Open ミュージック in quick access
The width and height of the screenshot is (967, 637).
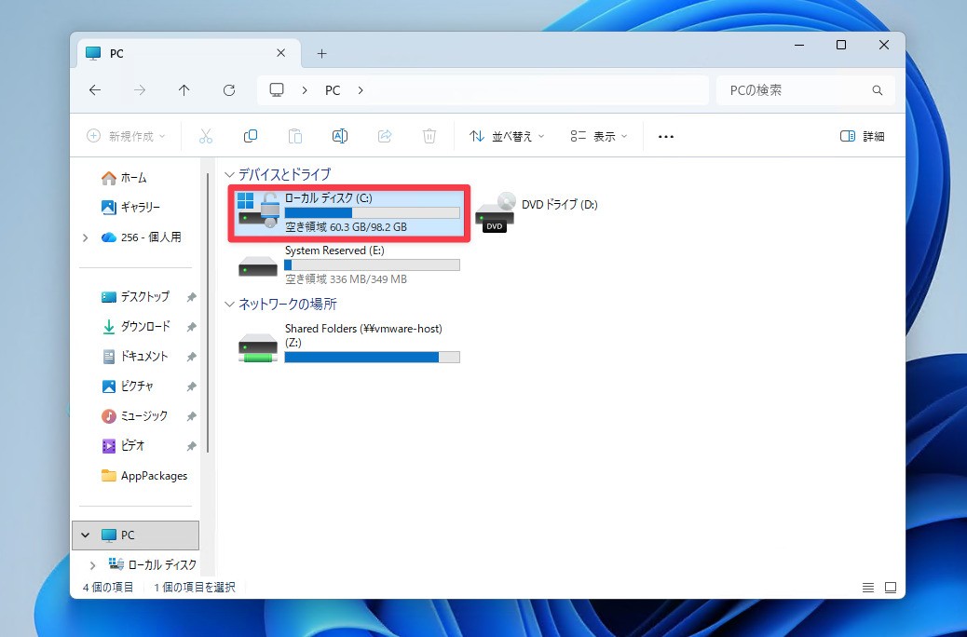[134, 415]
